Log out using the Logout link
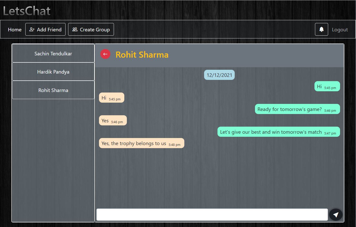 (x=340, y=30)
